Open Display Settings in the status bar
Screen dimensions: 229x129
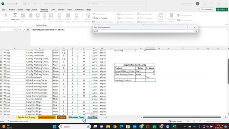coord(175,121)
